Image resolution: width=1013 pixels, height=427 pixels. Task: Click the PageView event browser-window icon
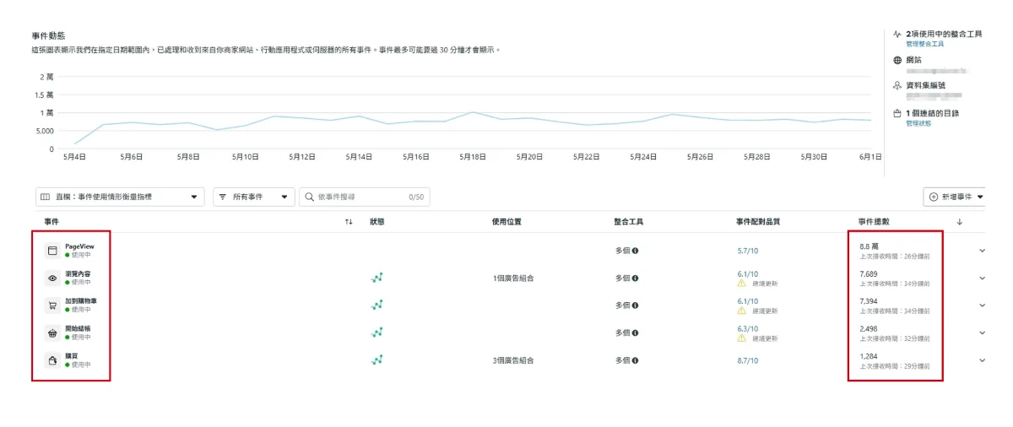pyautogui.click(x=51, y=251)
